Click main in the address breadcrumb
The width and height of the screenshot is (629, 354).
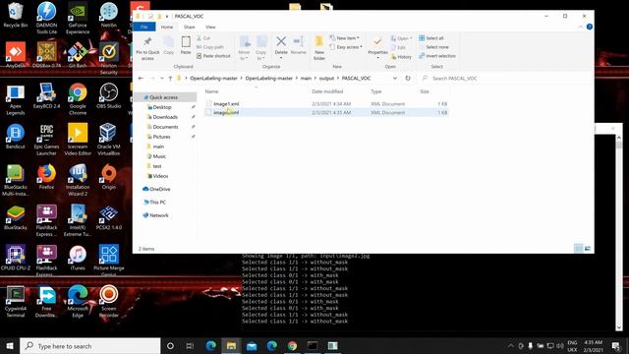pyautogui.click(x=306, y=79)
